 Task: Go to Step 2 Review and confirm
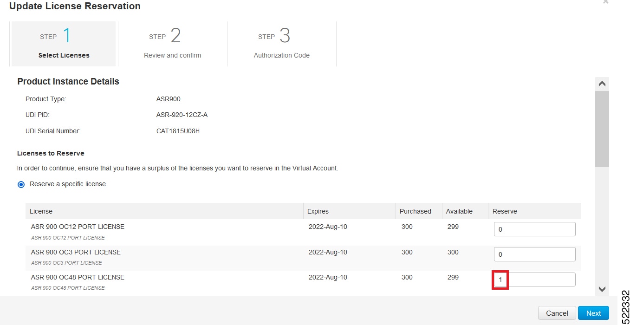click(172, 44)
